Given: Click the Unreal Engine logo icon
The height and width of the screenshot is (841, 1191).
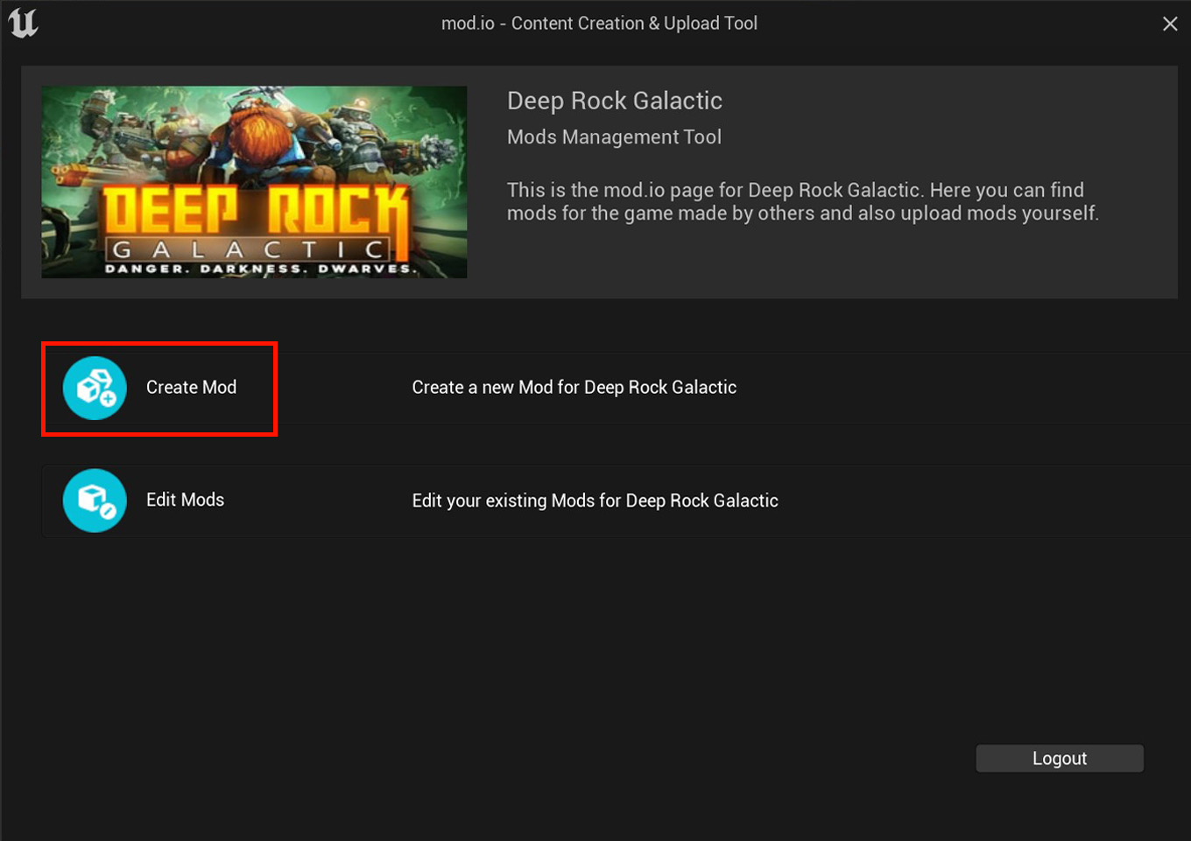Looking at the screenshot, I should [x=24, y=23].
